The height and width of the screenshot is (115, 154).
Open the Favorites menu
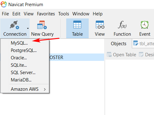[46, 14]
